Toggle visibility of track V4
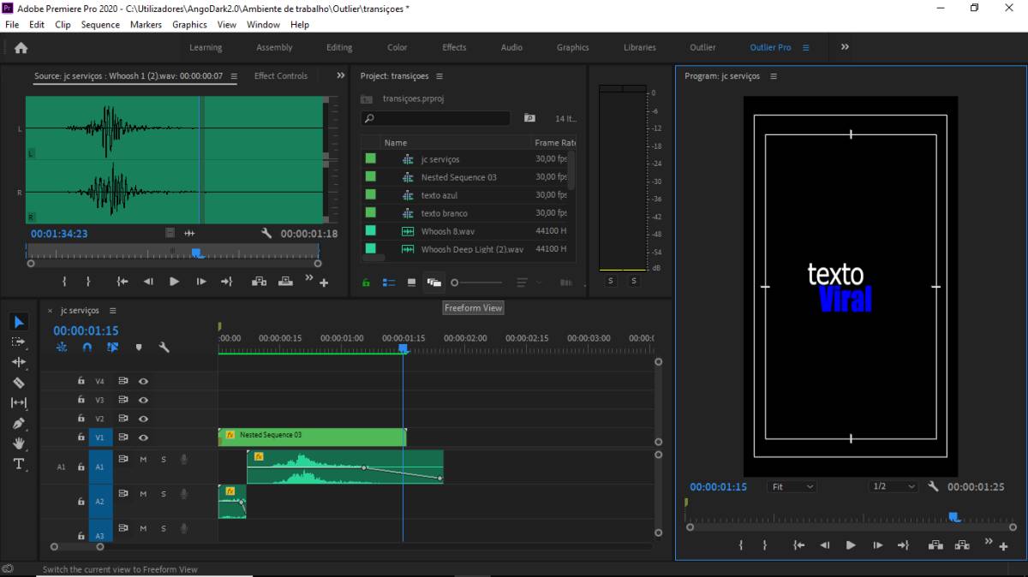The height and width of the screenshot is (577, 1028). [x=144, y=381]
